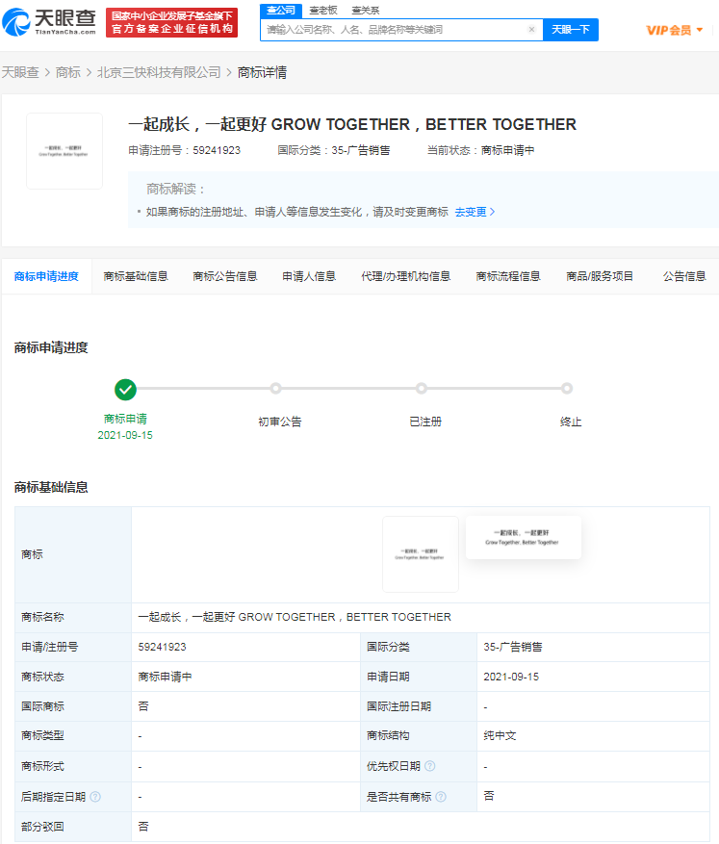This screenshot has width=719, height=844.
Task: Switch to 商品/服务项目 tab
Action: click(600, 276)
